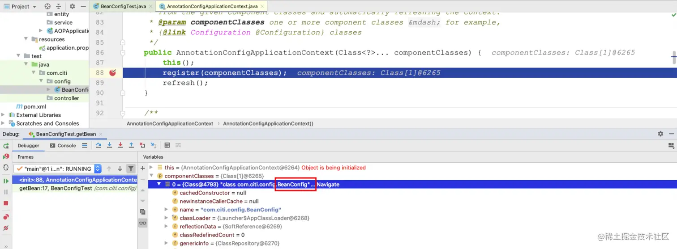
Task: Toggle the Show Watches glasses icon
Action: click(143, 223)
